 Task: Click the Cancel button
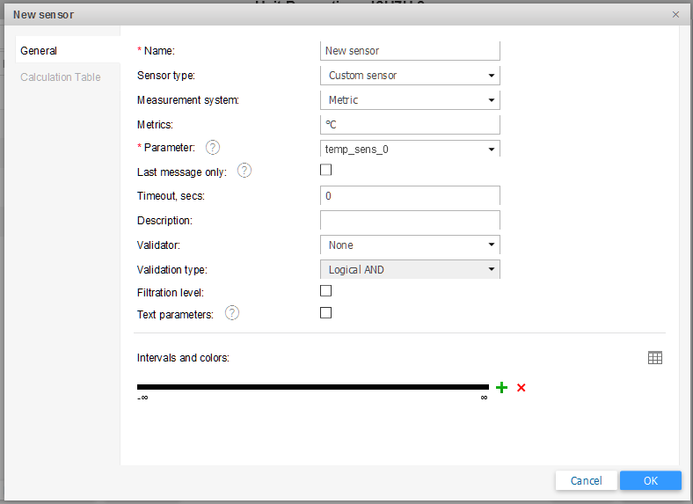click(x=586, y=480)
